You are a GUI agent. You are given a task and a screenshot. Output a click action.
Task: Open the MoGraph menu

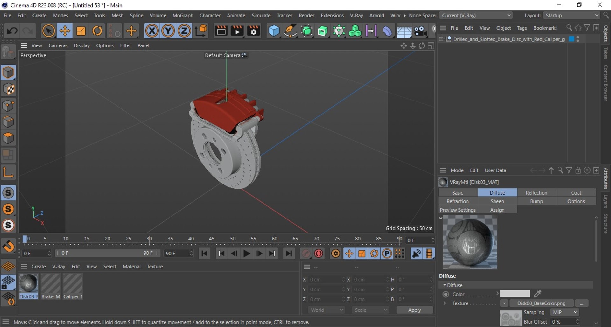(183, 15)
